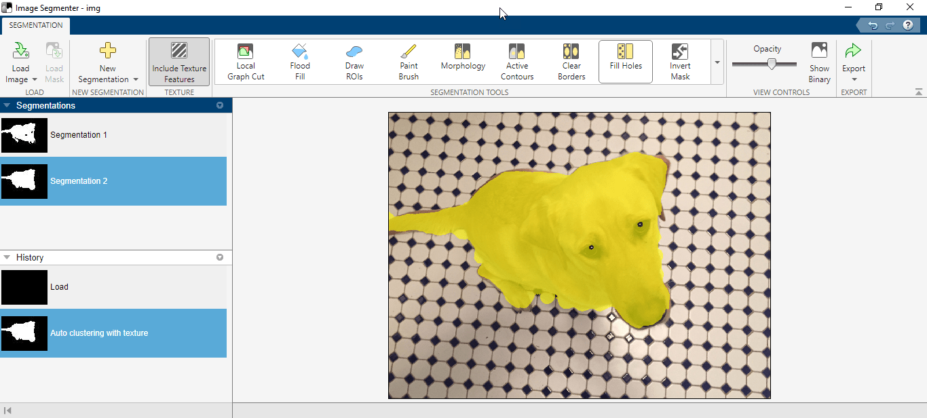This screenshot has height=418, width=927.
Task: Open the Export dropdown
Action: (x=853, y=61)
